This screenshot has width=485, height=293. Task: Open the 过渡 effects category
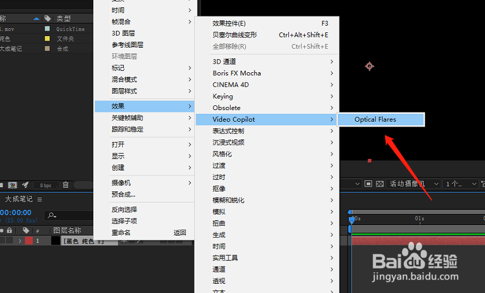tap(267, 166)
